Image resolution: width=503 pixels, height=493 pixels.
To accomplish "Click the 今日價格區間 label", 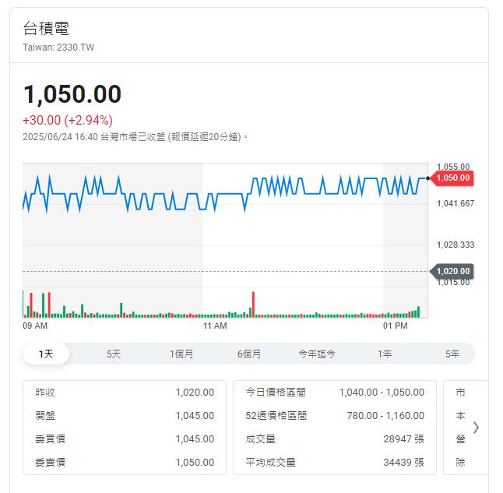I will click(x=276, y=393).
